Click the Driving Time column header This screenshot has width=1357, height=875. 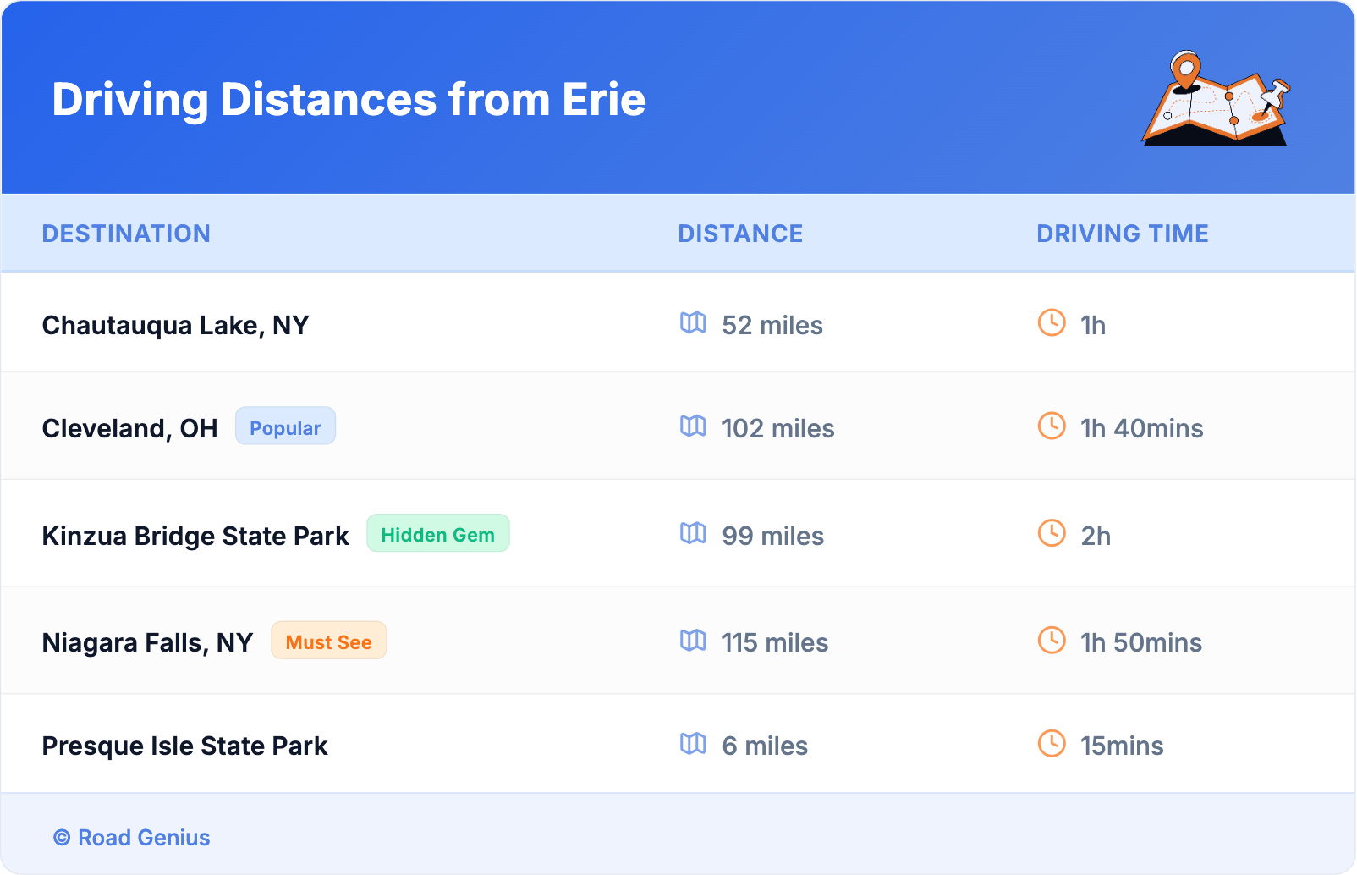click(1122, 234)
